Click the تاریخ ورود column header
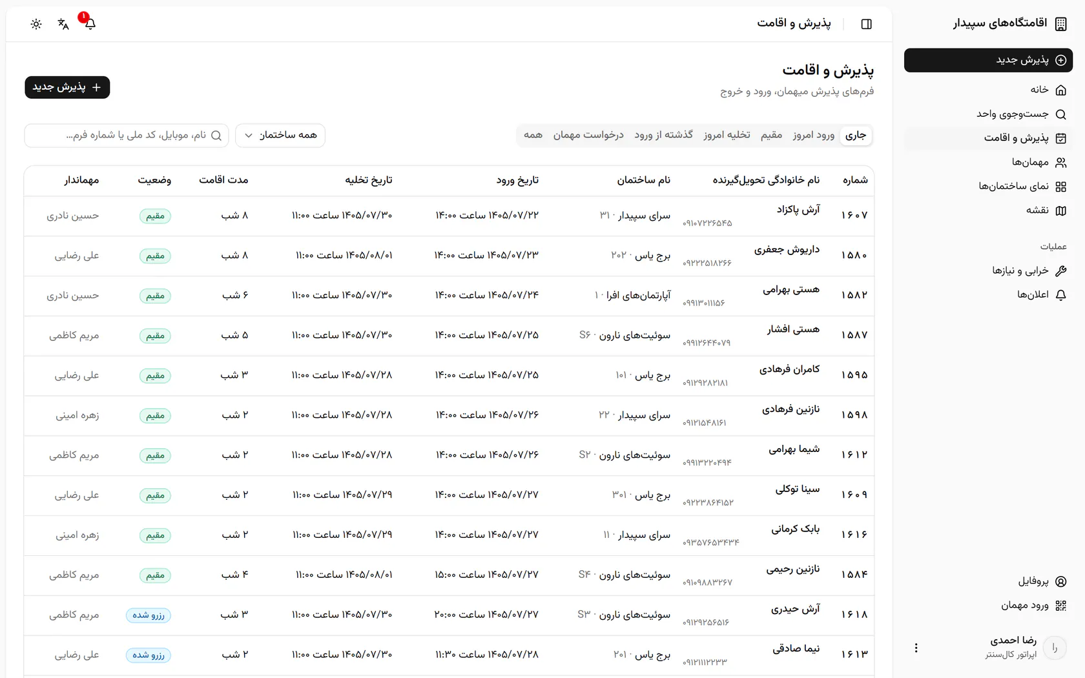This screenshot has width=1085, height=678. [517, 180]
